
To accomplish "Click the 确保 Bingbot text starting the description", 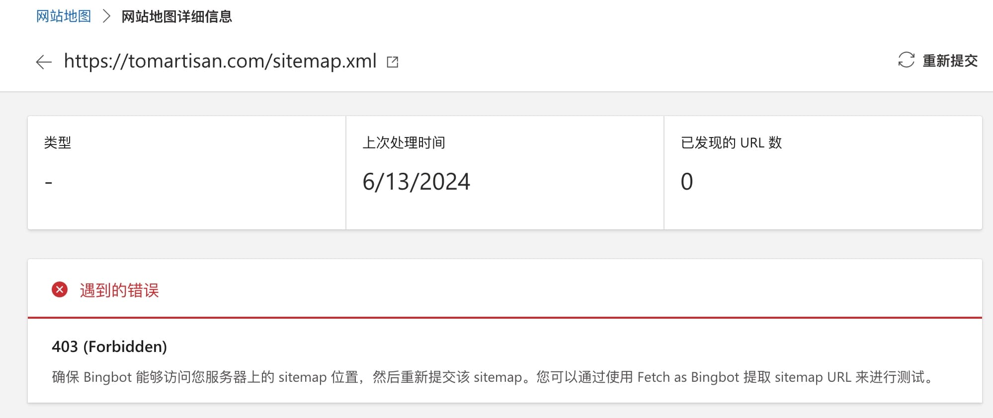I will pyautogui.click(x=92, y=377).
